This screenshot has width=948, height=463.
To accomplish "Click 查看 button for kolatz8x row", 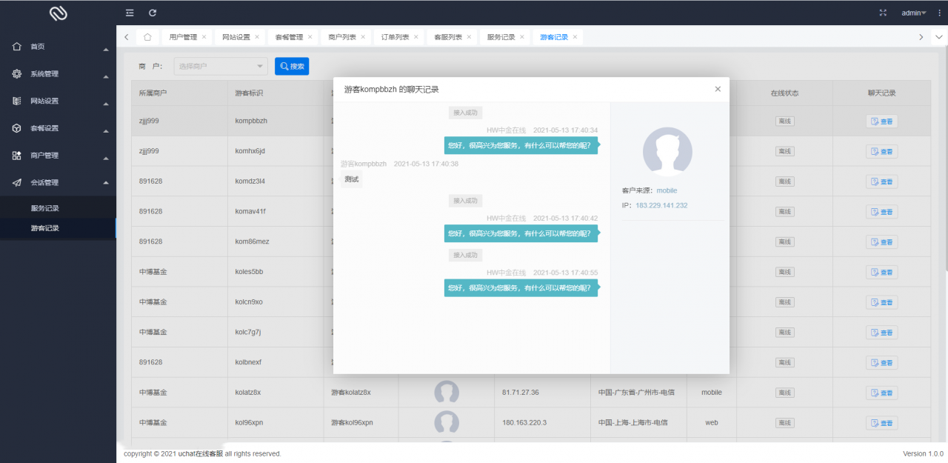I will (x=881, y=393).
